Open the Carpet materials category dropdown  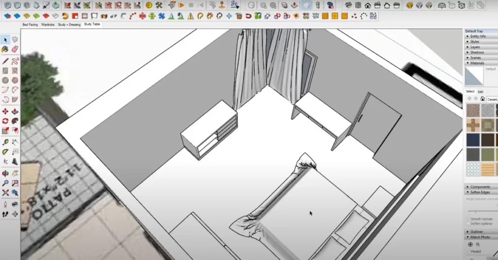click(x=492, y=99)
